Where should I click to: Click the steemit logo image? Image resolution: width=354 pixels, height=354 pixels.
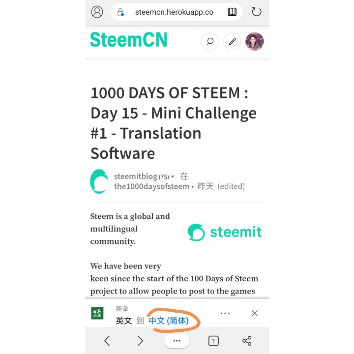225,232
